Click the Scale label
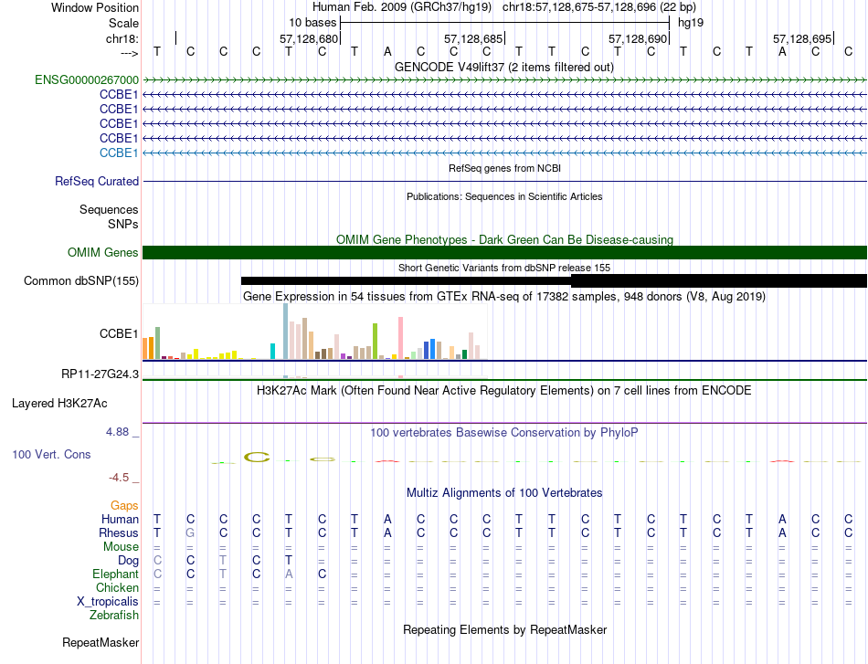This screenshot has height=664, width=868. click(123, 23)
